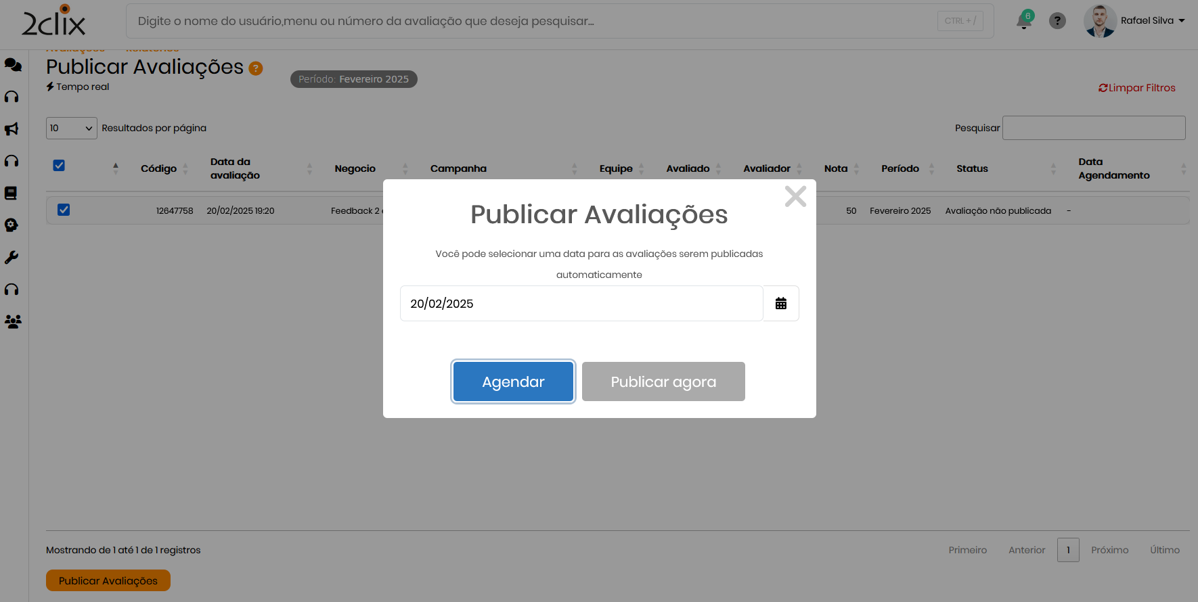Click the Publicar agora button
This screenshot has width=1198, height=602.
663,381
